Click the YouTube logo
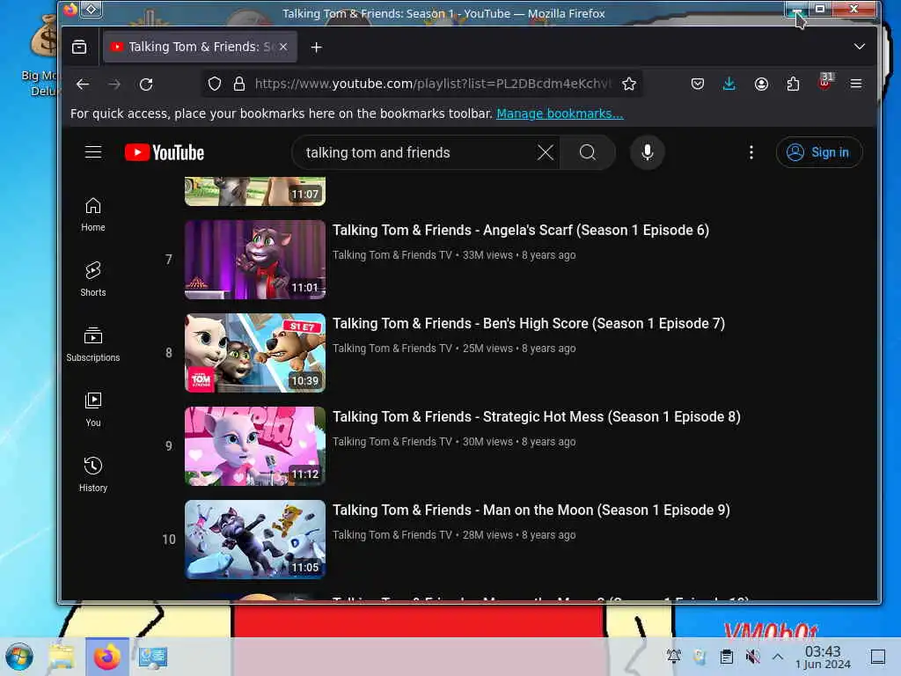 pos(165,152)
